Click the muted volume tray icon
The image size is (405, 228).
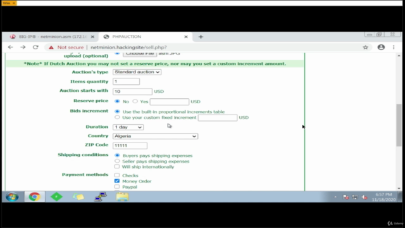tap(364, 197)
